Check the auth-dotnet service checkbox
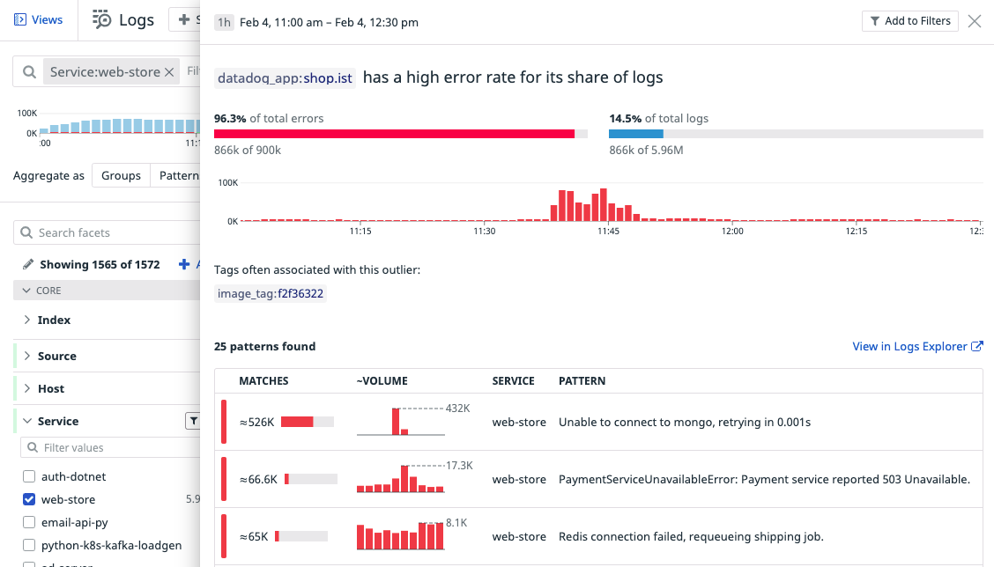Image resolution: width=994 pixels, height=567 pixels. (29, 476)
